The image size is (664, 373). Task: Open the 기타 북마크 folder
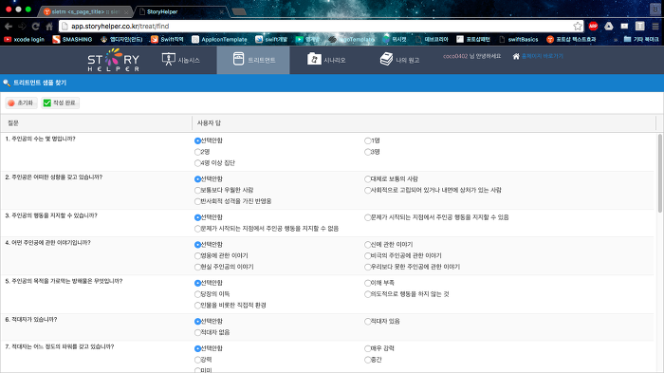(641, 40)
